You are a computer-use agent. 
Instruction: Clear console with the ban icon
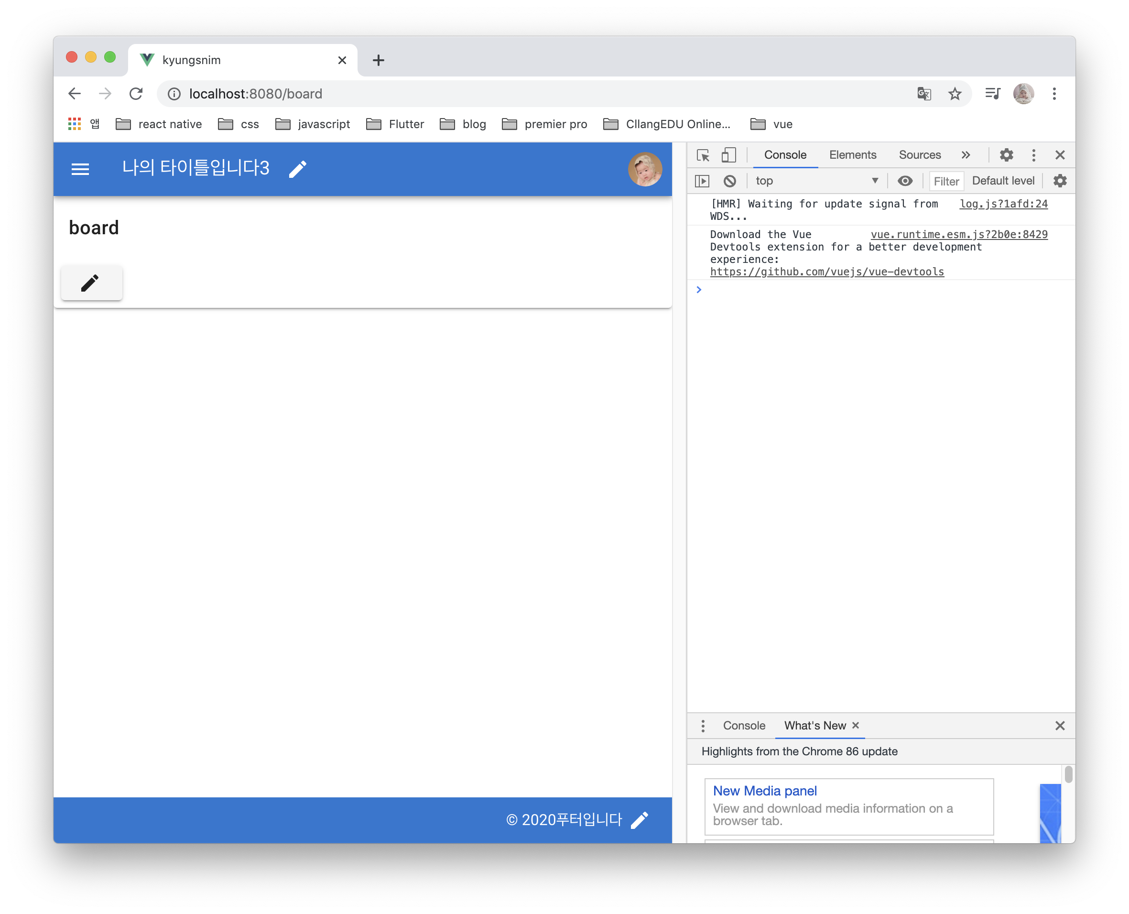(x=729, y=181)
